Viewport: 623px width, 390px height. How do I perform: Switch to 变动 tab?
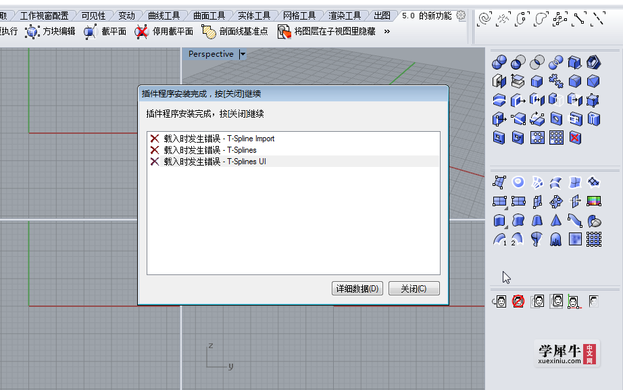[x=127, y=16]
